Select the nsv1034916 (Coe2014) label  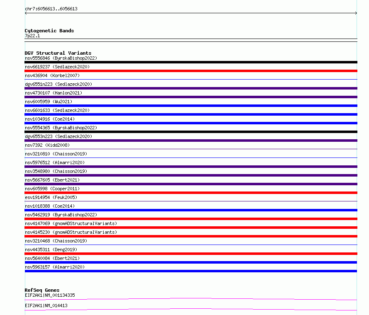pos(50,119)
